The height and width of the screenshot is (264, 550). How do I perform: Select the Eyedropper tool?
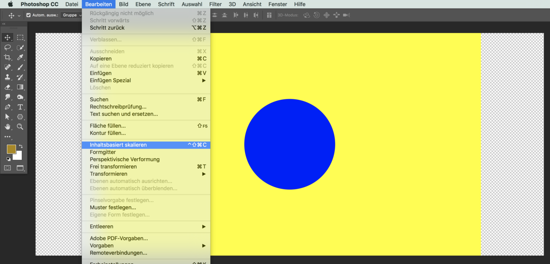(20, 57)
